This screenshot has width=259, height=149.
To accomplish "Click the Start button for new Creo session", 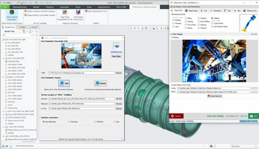I will [x=64, y=83].
